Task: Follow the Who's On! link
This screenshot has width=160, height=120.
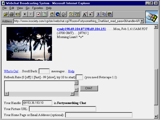Action: (x=11, y=71)
